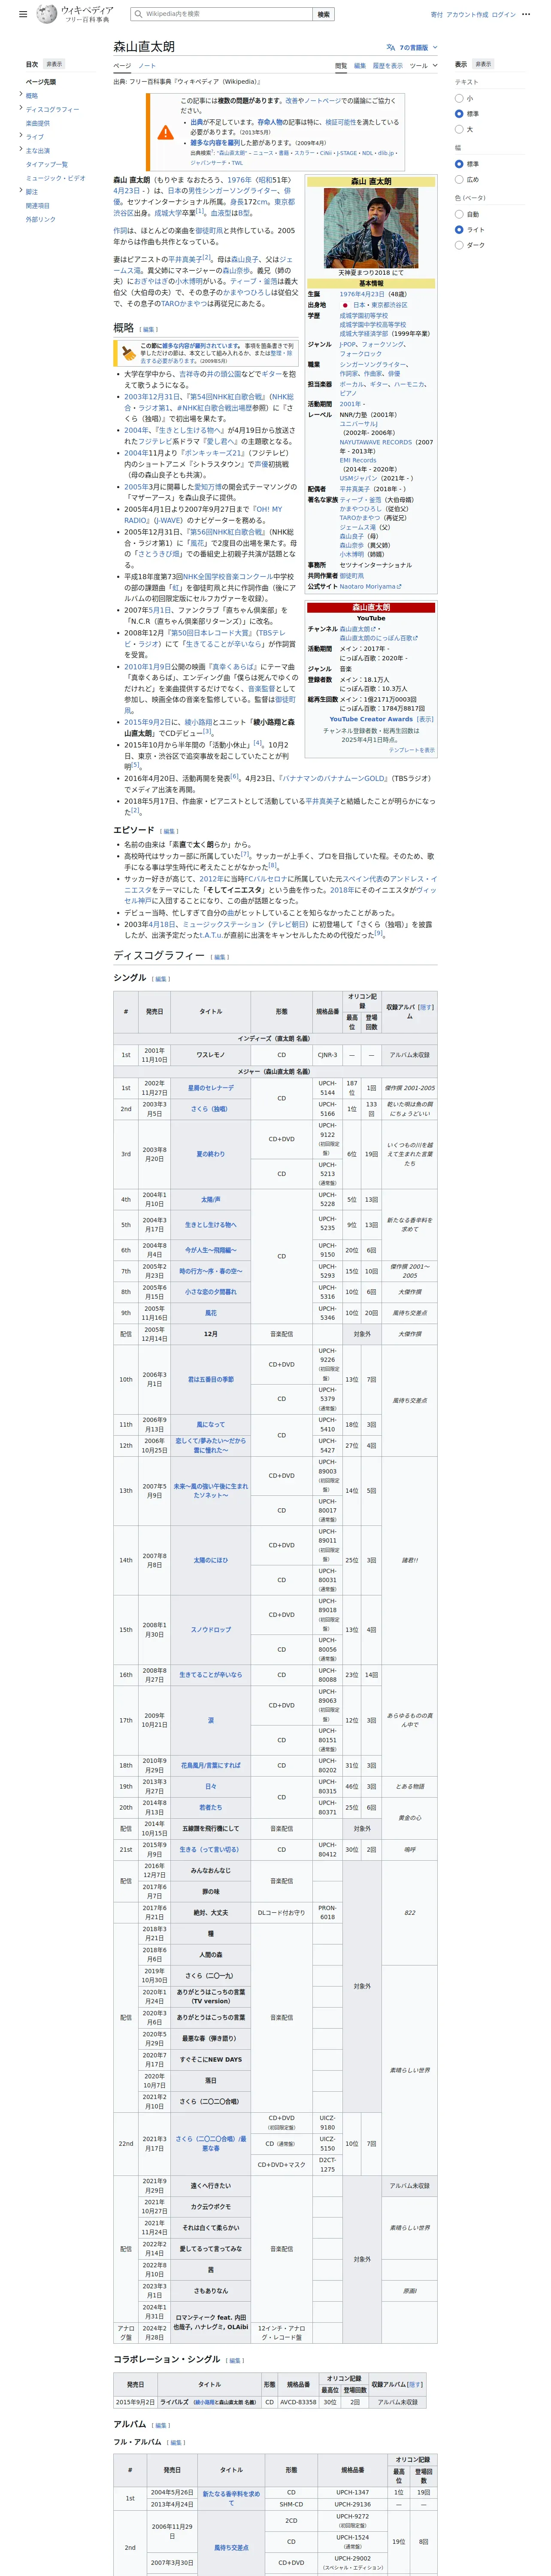The height and width of the screenshot is (2576, 551).
Task: Show the YouTube Creator Awards [表示] section
Action: (x=425, y=719)
